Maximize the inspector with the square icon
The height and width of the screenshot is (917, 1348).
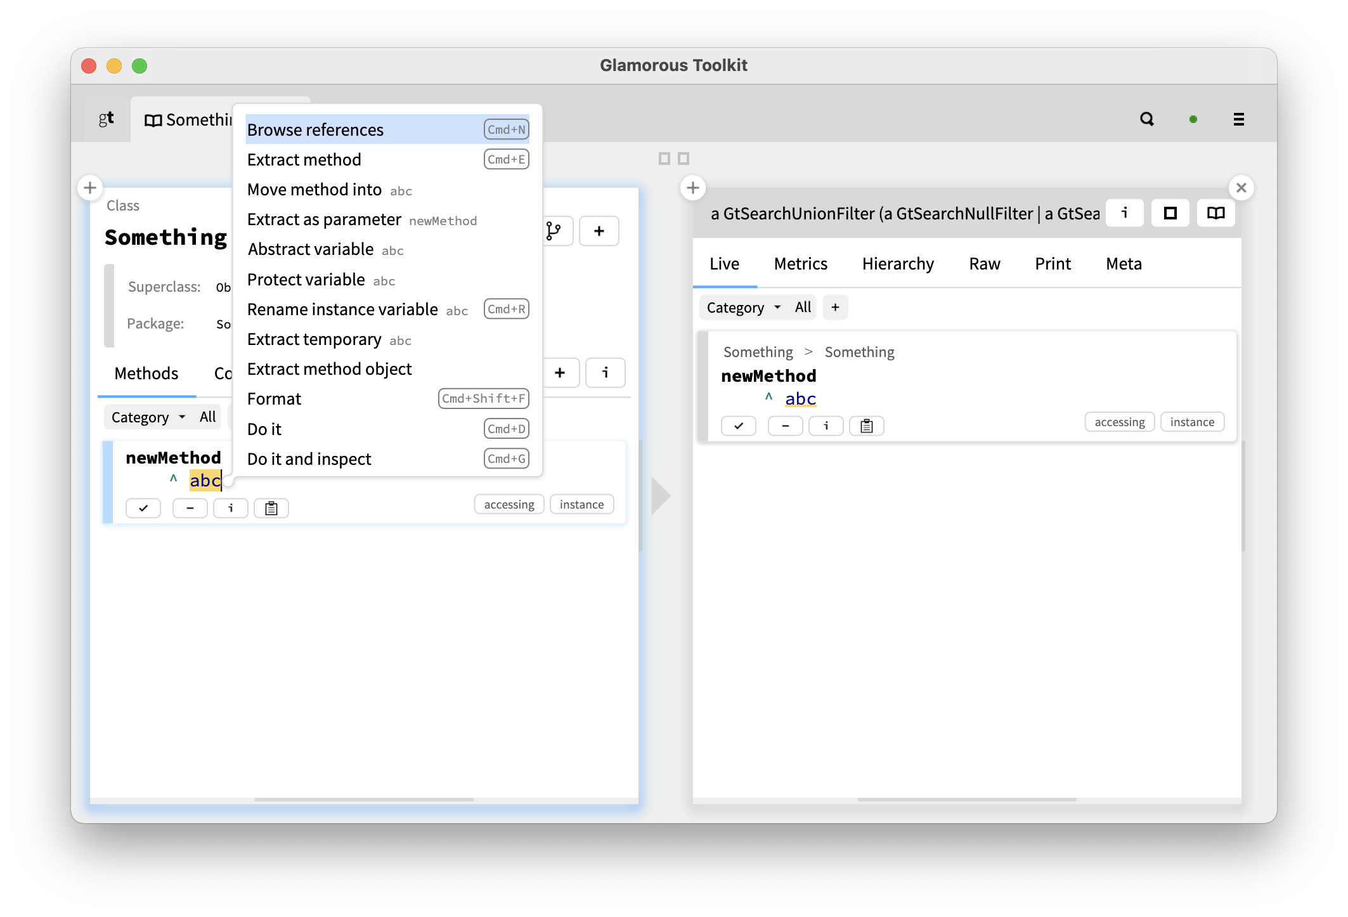pos(1170,213)
